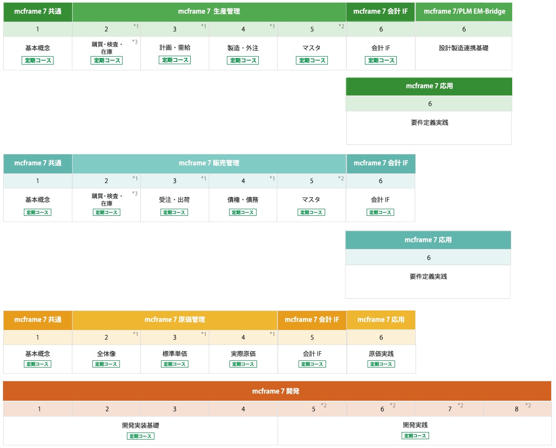Viewport: 556px width, 448px height.
Task: Click the 定期コース badge under 計画・需給
Action: point(175,60)
